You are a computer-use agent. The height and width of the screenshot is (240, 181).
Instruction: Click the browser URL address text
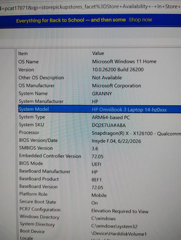(x=90, y=7)
